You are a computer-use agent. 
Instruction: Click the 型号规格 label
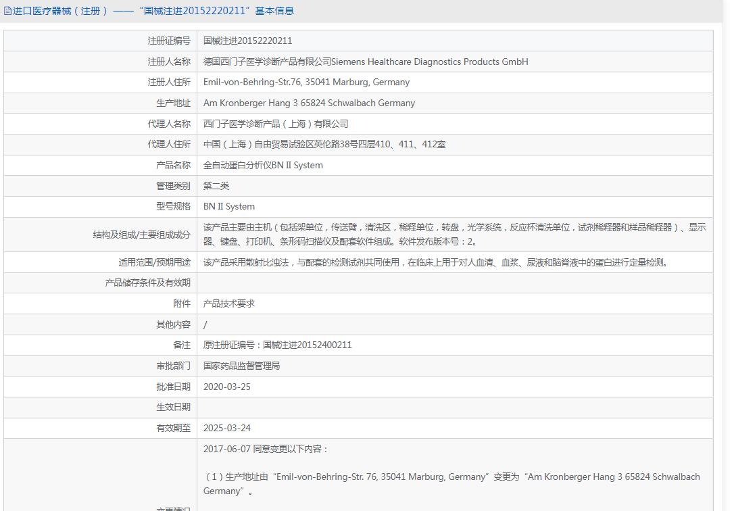pyautogui.click(x=173, y=206)
